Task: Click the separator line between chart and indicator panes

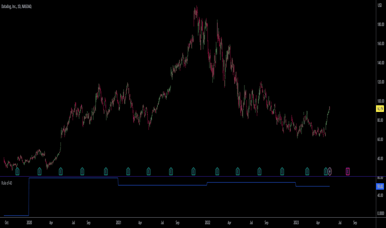Action: pyautogui.click(x=188, y=177)
